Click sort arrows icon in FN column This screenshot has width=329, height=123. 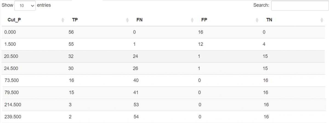pos(192,20)
